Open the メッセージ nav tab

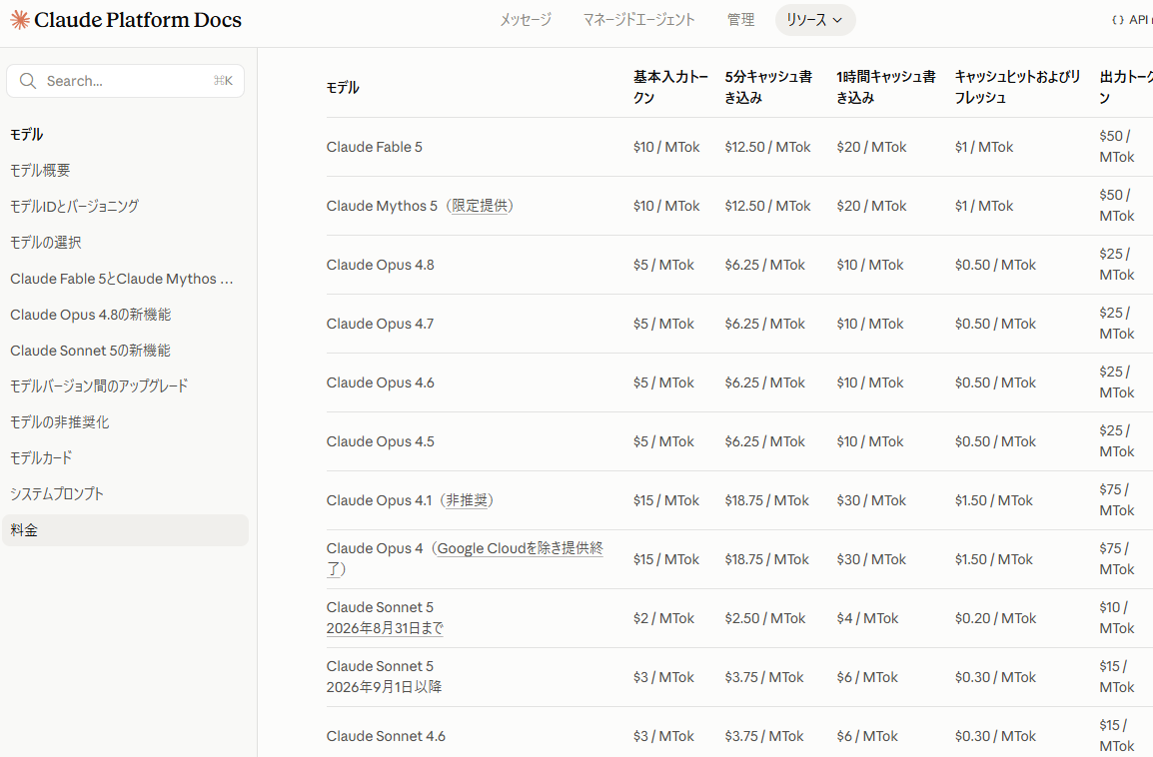click(525, 20)
